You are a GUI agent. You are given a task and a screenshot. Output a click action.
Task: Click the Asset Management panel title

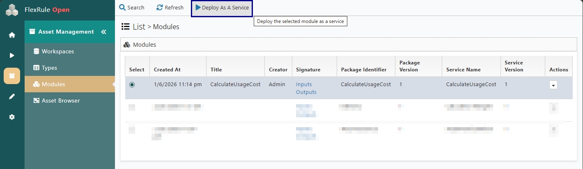click(x=66, y=32)
